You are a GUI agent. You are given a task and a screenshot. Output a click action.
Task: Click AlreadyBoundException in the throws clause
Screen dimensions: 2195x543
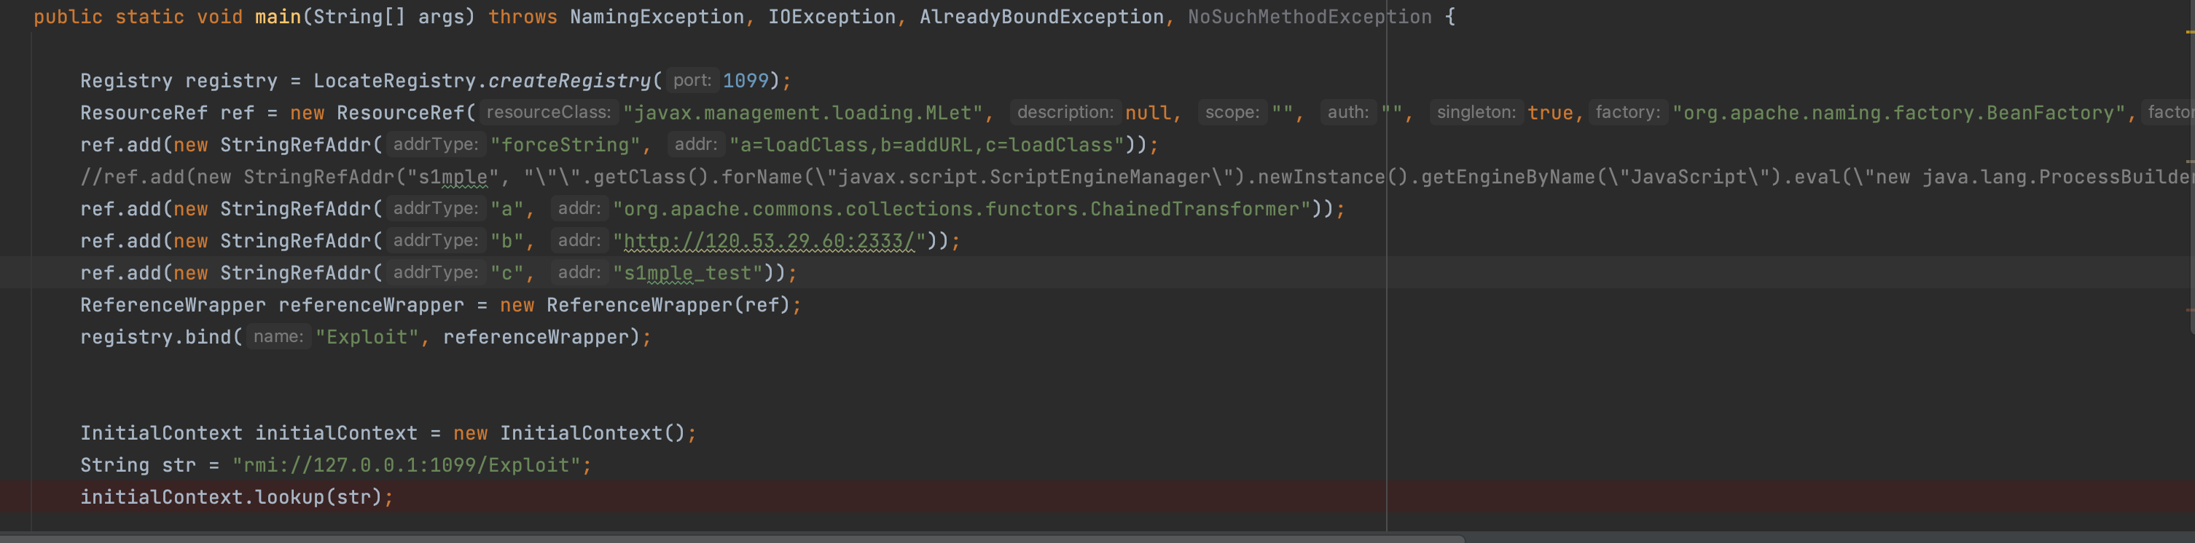(1041, 17)
